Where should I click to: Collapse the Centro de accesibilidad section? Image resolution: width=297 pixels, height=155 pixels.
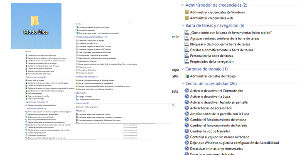[183, 84]
